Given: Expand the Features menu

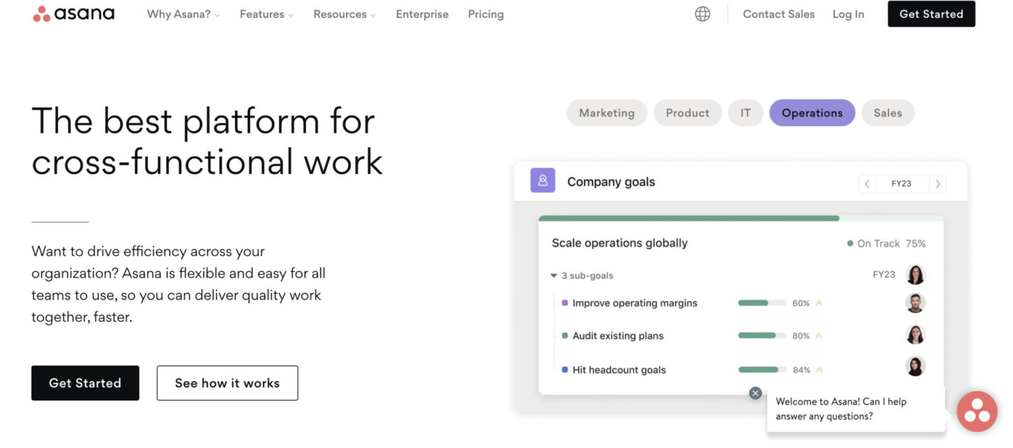Looking at the screenshot, I should click(266, 13).
